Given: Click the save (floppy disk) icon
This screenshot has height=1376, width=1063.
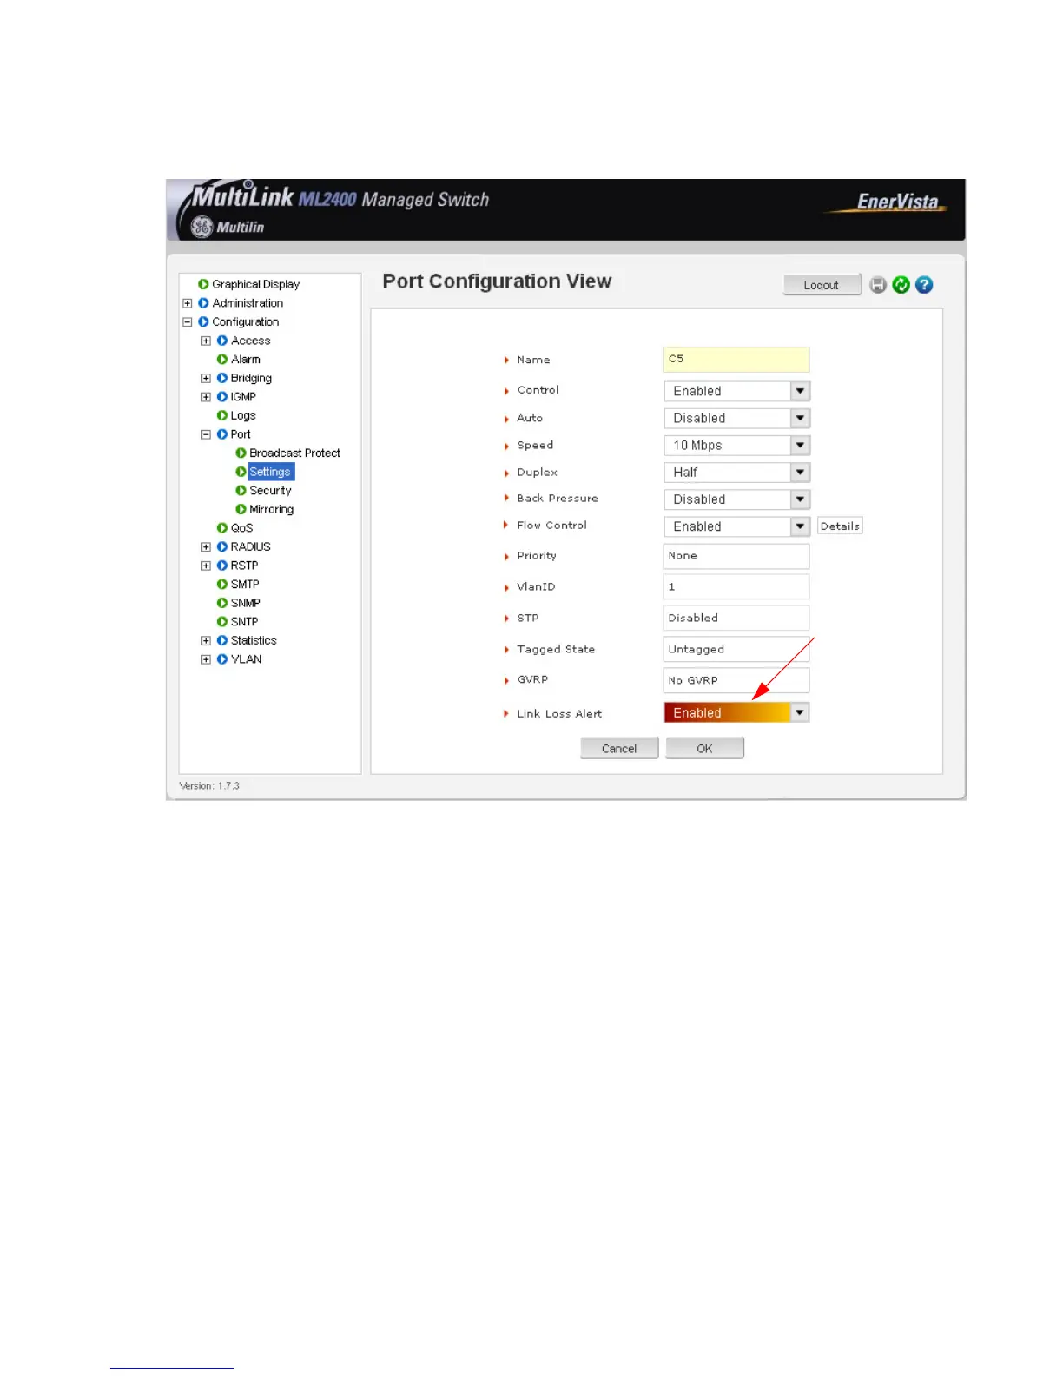Looking at the screenshot, I should [878, 285].
